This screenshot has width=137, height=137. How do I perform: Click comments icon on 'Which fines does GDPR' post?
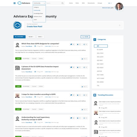(71, 44)
